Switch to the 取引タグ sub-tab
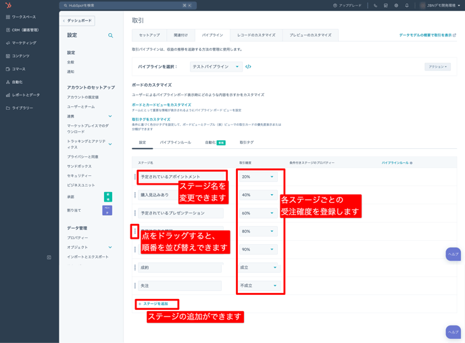 tap(247, 143)
